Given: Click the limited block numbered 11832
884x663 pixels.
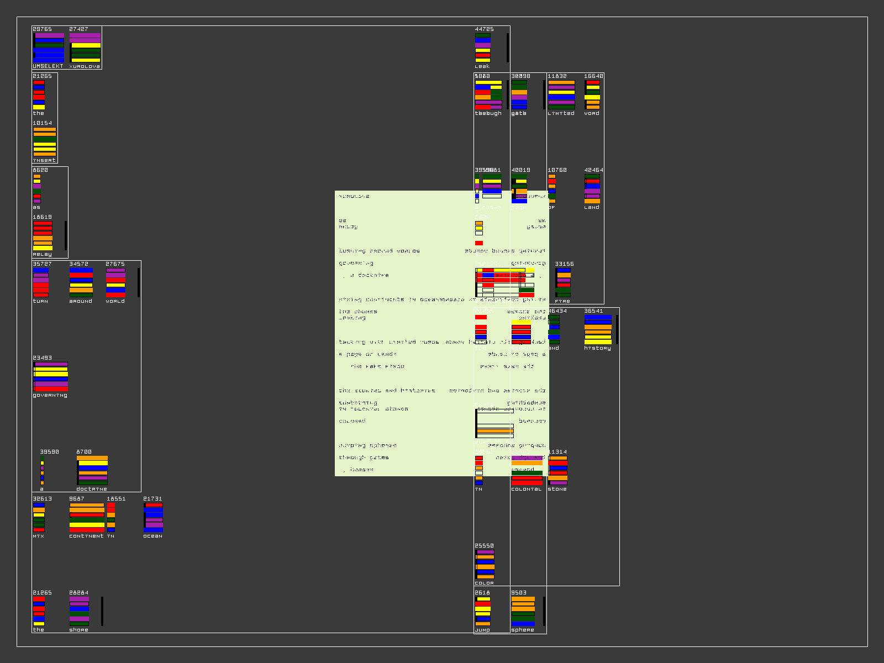Looking at the screenshot, I should click(x=561, y=94).
